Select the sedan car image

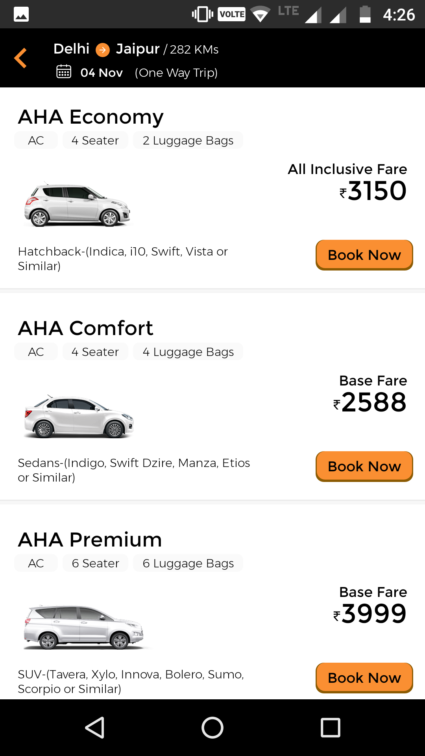pyautogui.click(x=79, y=417)
